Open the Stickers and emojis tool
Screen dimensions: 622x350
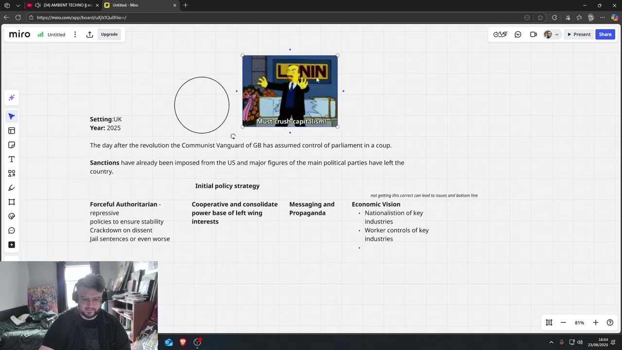coord(12,216)
